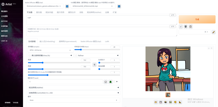Expand the AddNet accordion
Screen dimensions: 218x107
click(74, 88)
